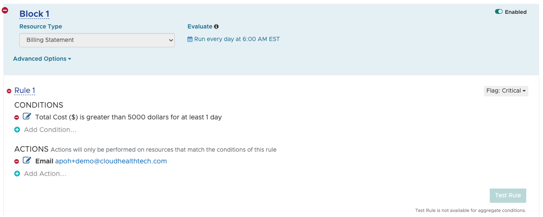This screenshot has height=217, width=543.
Task: Edit the Total Cost condition
Action: [27, 117]
